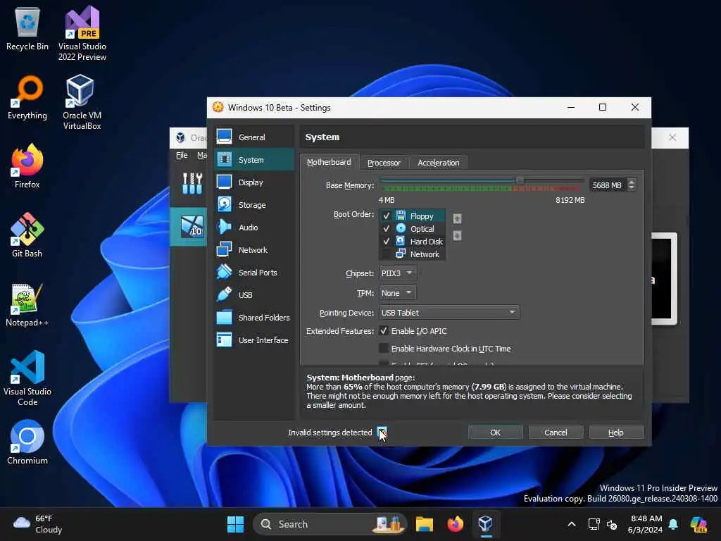Open notifications bell in system tray
The image size is (721, 541).
(673, 524)
